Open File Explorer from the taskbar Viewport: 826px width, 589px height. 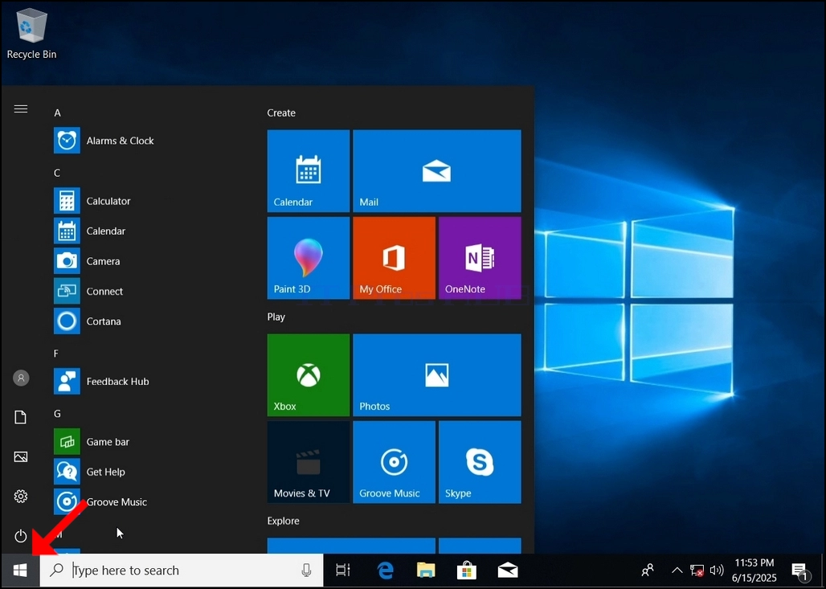click(426, 570)
